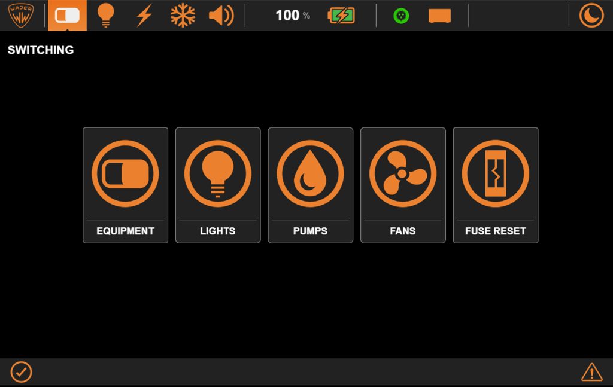Open the Switching tab in top bar
The width and height of the screenshot is (613, 387).
[x=67, y=16]
